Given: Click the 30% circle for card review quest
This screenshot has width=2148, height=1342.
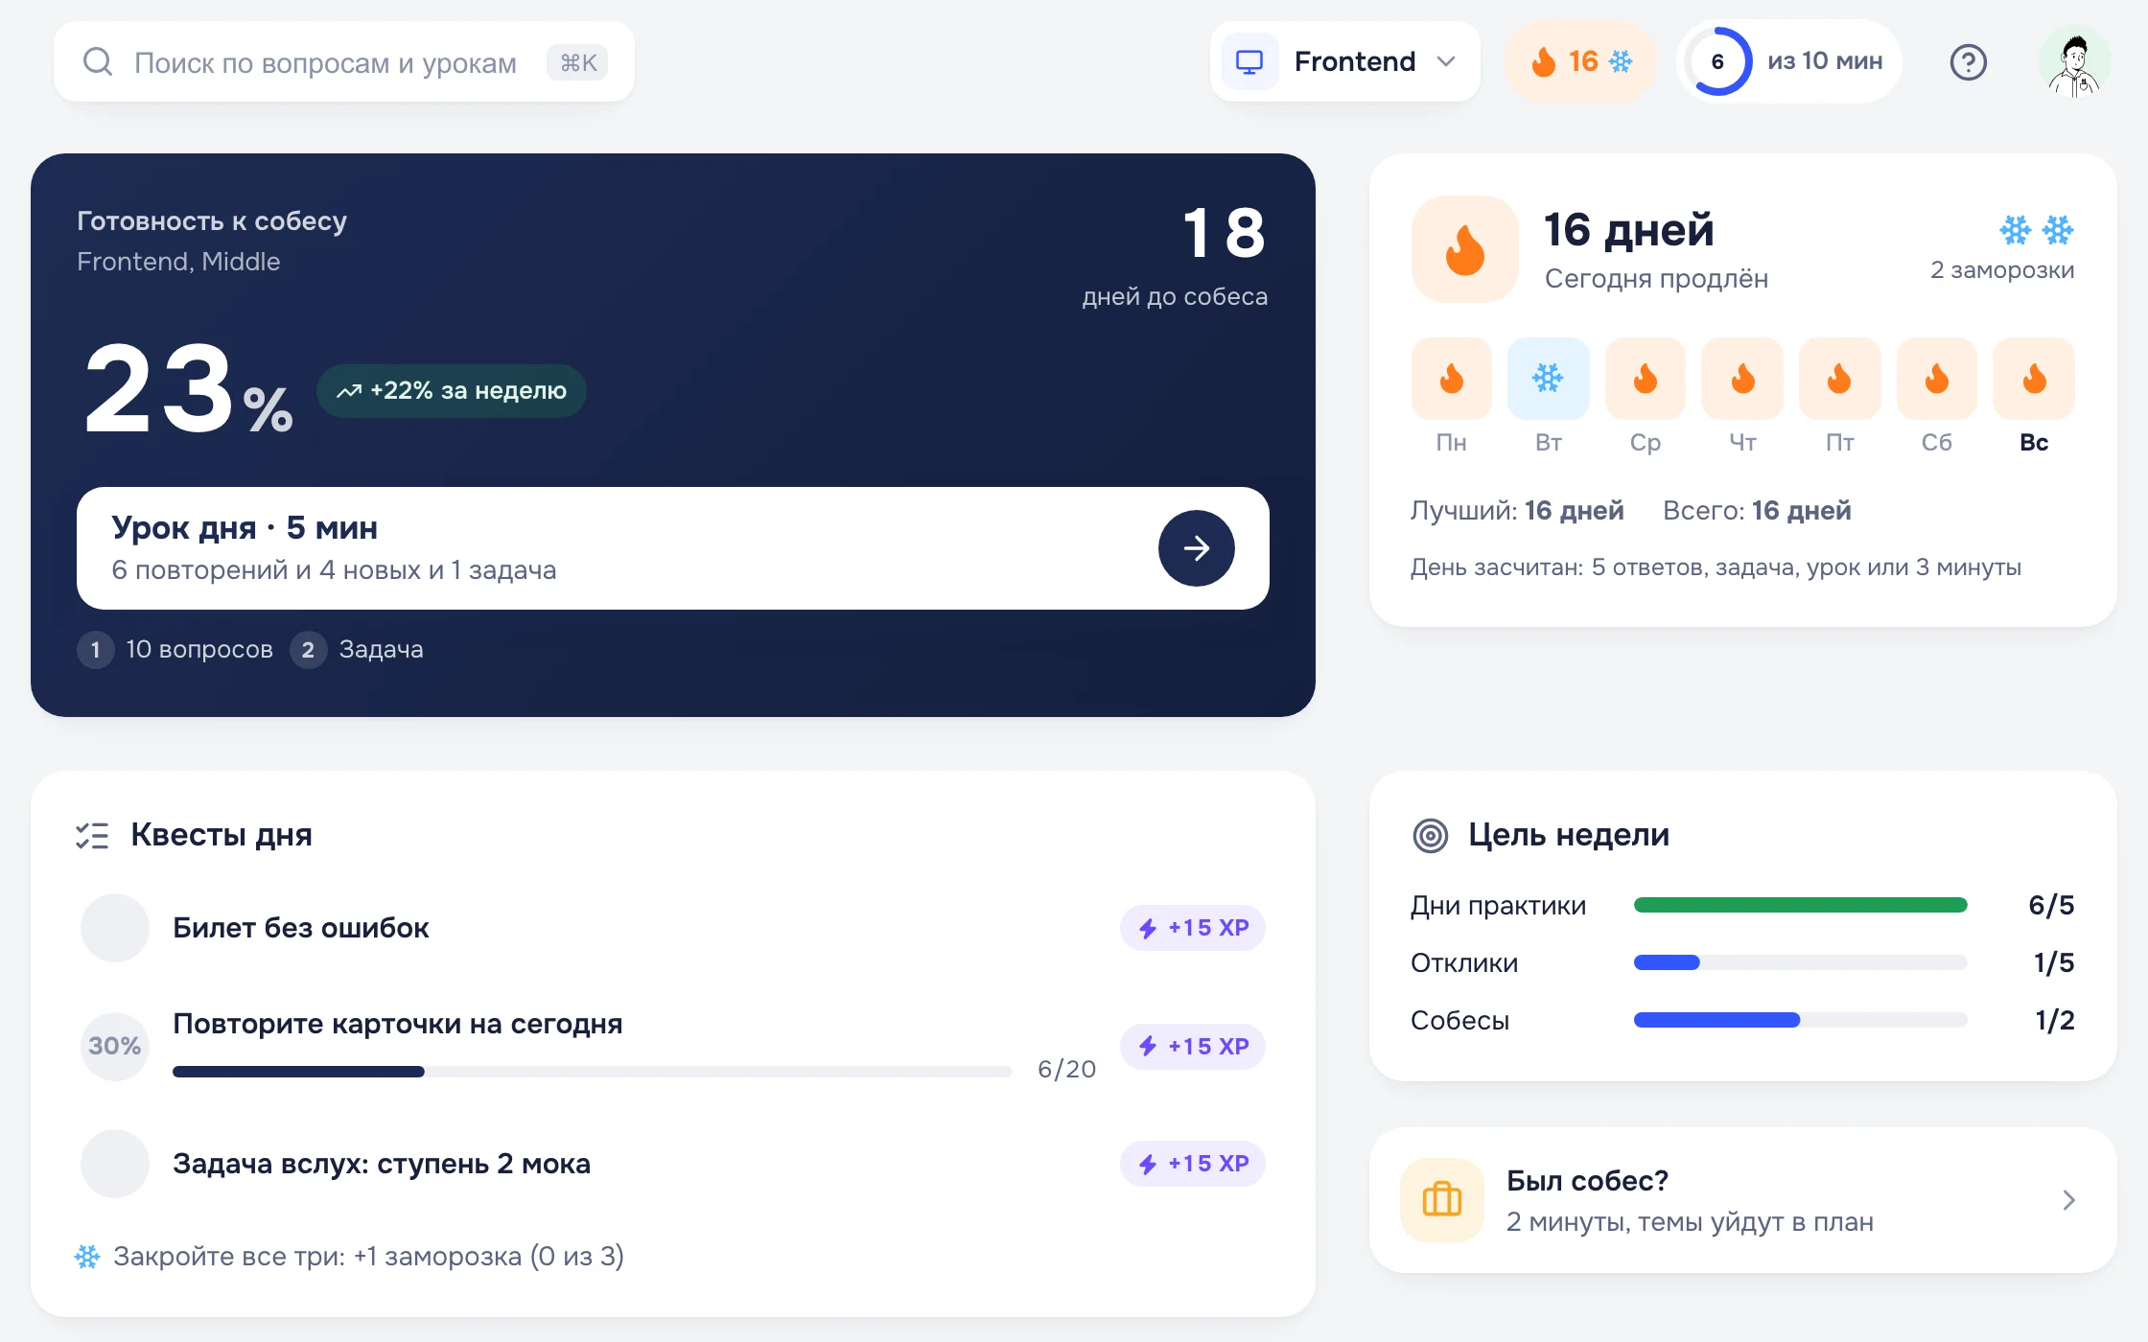Looking at the screenshot, I should [115, 1046].
